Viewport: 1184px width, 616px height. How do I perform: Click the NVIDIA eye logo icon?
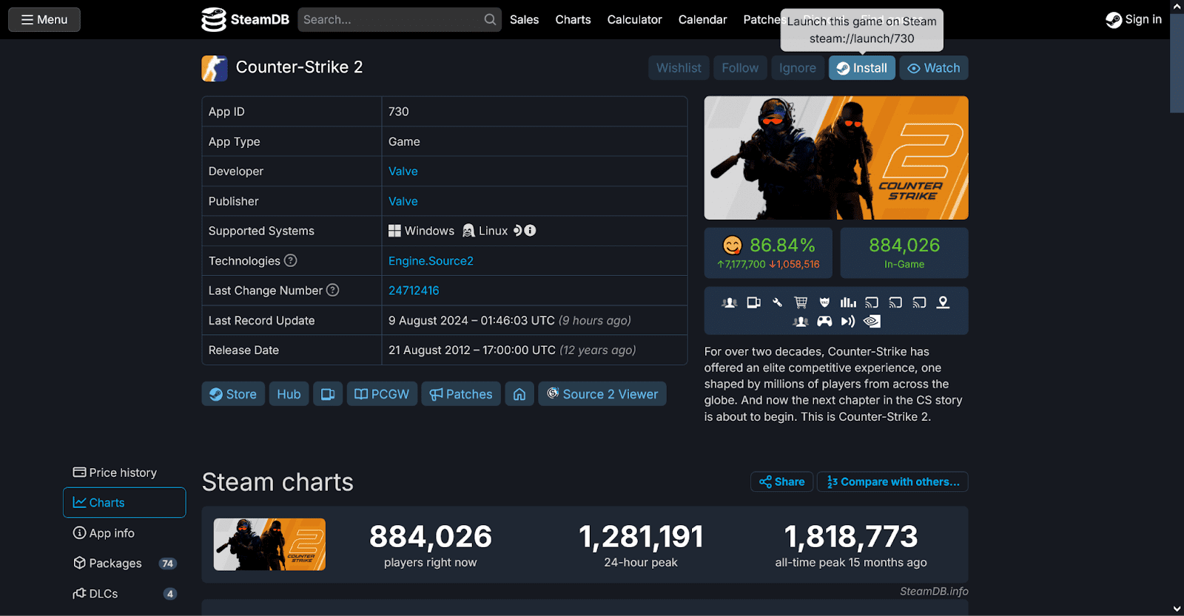click(x=872, y=322)
